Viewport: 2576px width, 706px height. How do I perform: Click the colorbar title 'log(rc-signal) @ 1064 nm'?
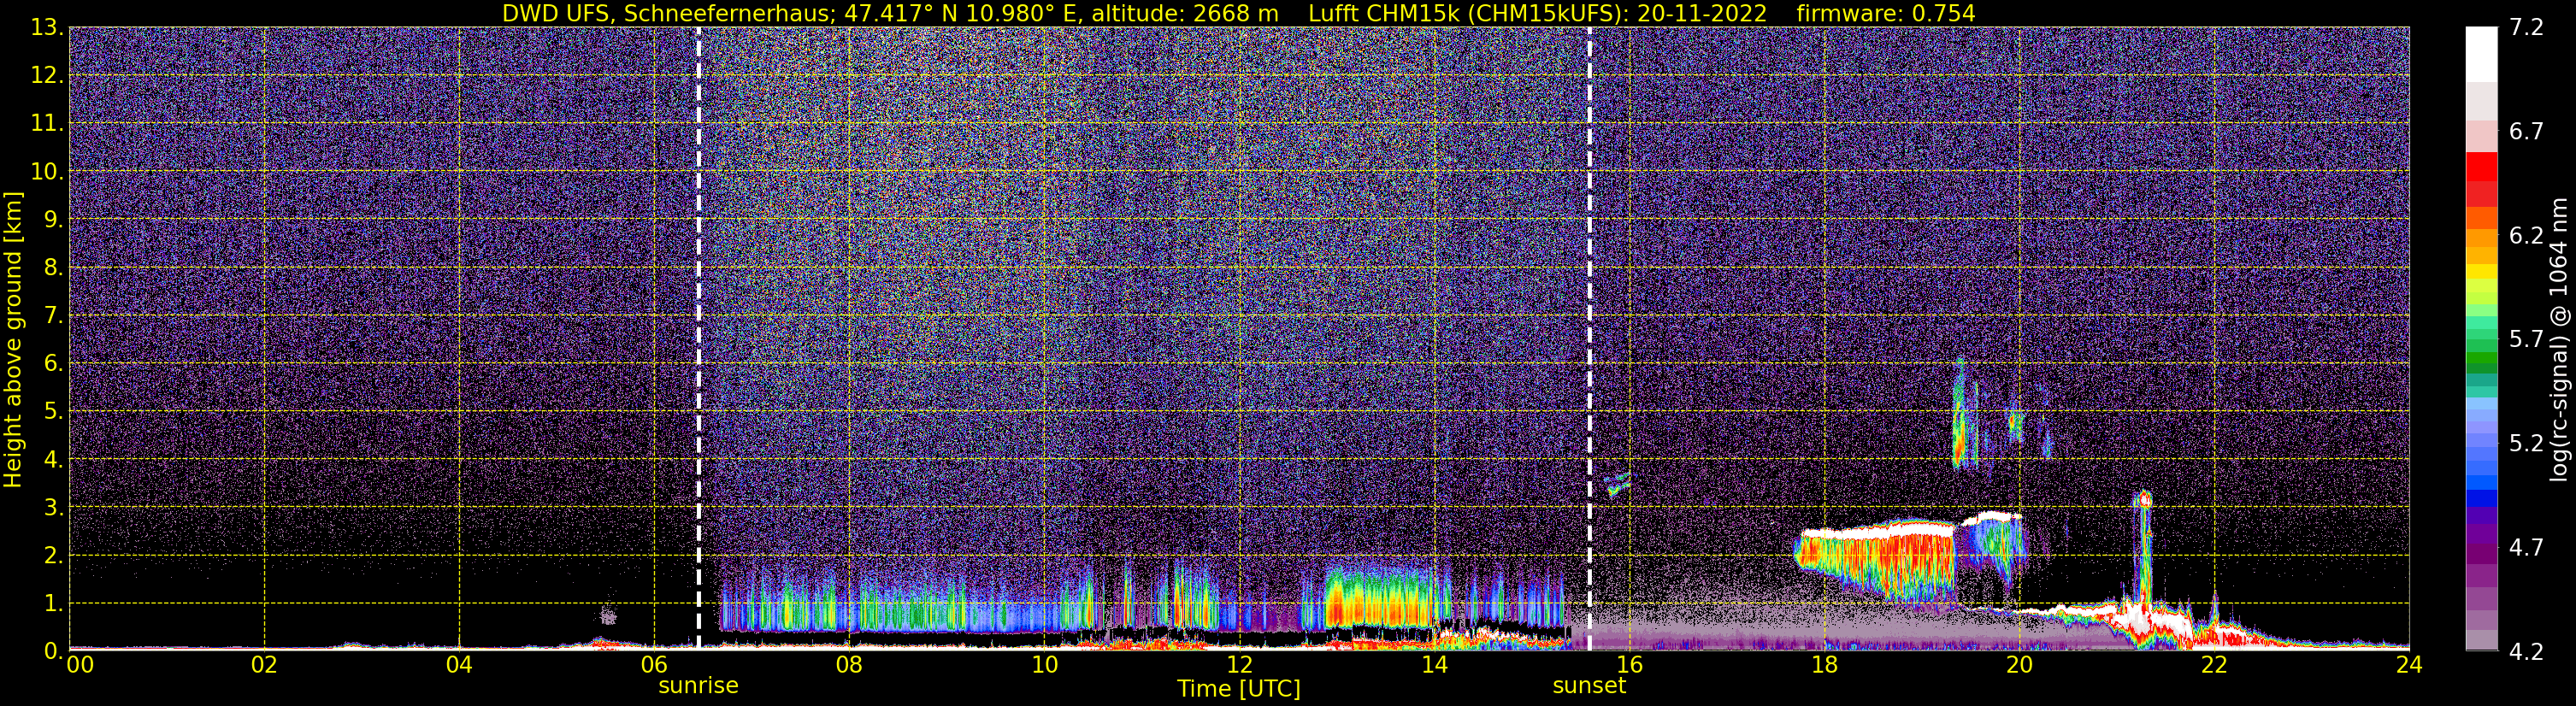click(x=2560, y=340)
